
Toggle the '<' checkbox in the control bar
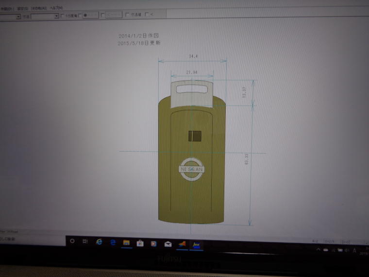coord(147,14)
